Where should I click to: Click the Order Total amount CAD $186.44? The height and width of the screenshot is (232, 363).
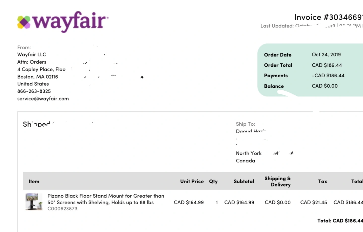click(326, 65)
